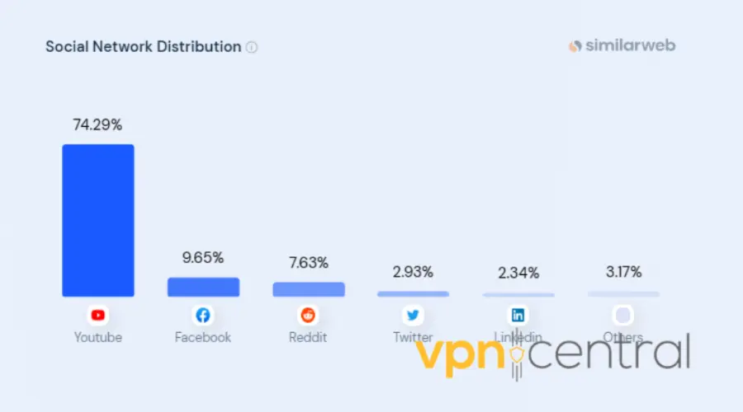Click the Facebook text label
The height and width of the screenshot is (412, 743).
(203, 337)
